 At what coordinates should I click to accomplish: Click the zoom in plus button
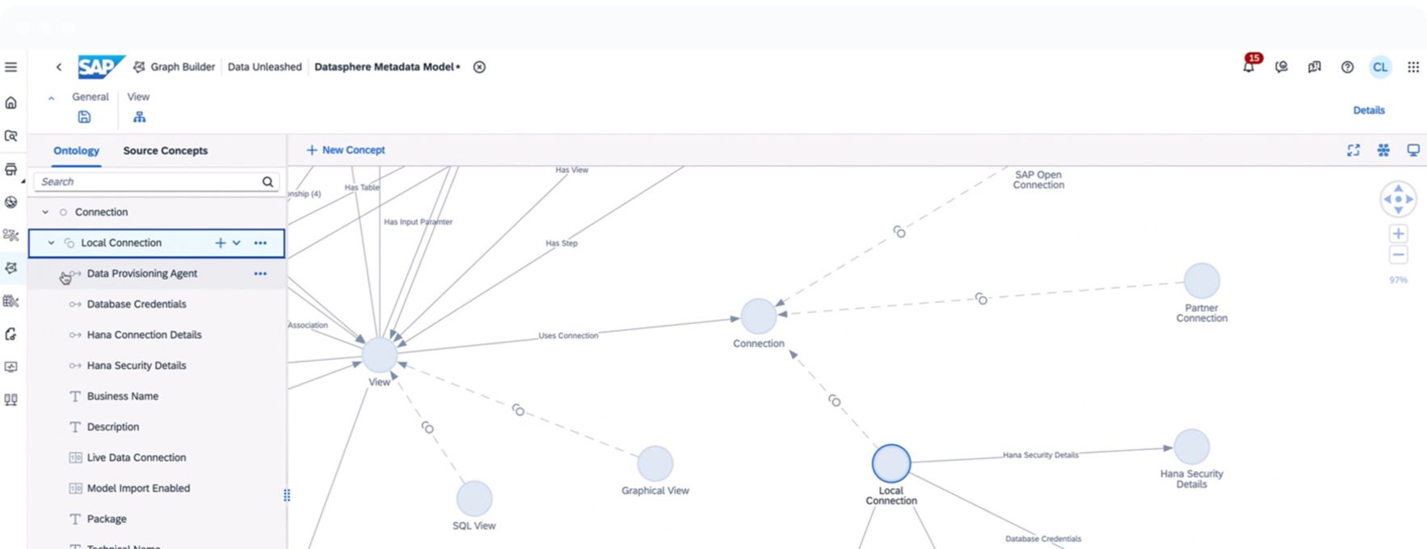(1398, 234)
